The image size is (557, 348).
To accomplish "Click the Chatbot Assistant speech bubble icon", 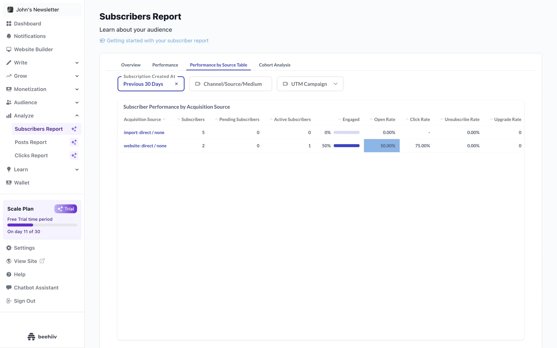I will coord(9,287).
